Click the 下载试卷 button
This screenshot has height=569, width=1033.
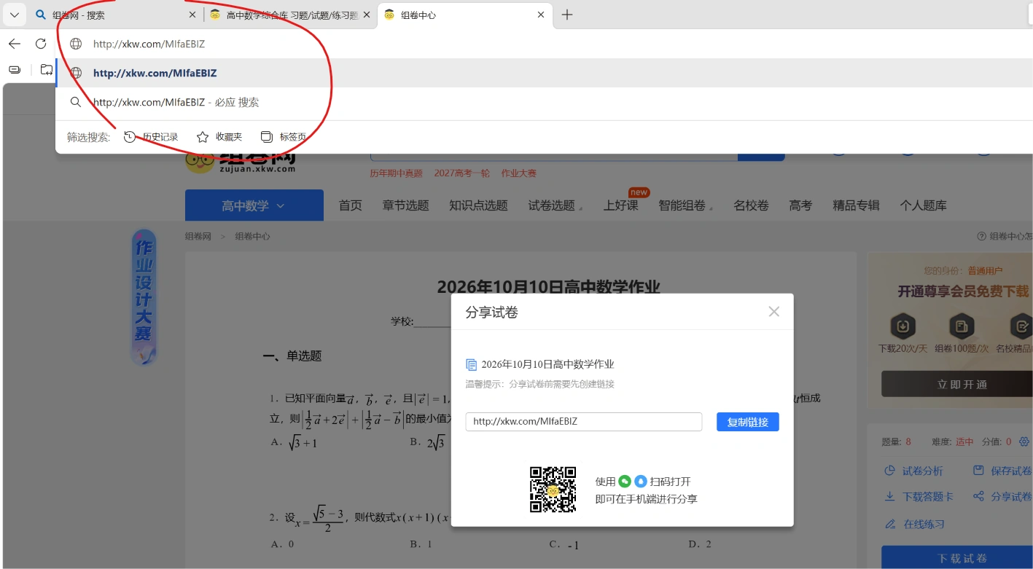click(957, 558)
